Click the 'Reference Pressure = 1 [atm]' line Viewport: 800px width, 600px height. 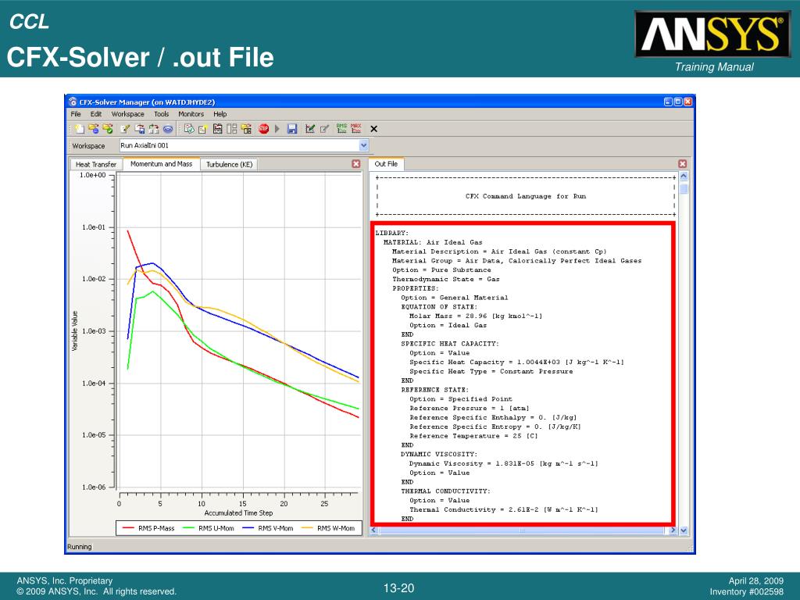coord(470,408)
